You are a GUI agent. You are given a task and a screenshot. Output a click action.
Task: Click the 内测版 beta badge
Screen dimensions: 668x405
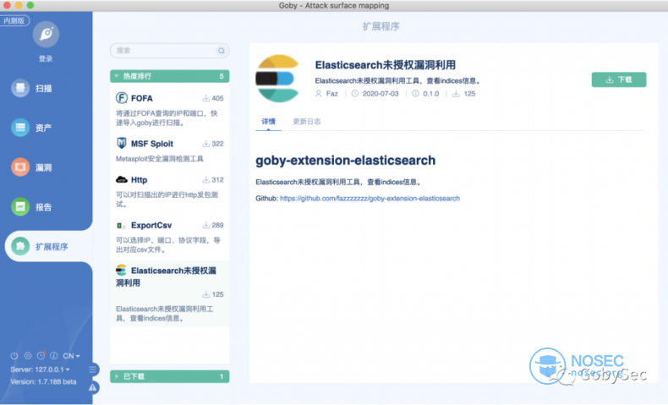(x=14, y=20)
